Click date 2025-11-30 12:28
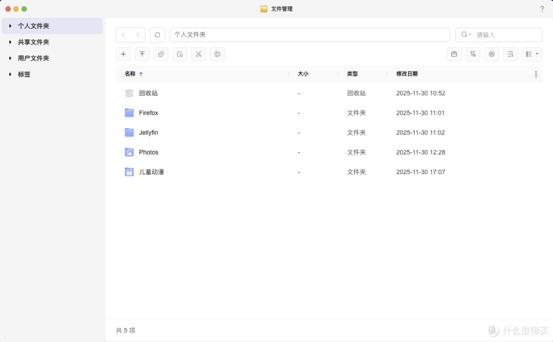 [x=420, y=153]
